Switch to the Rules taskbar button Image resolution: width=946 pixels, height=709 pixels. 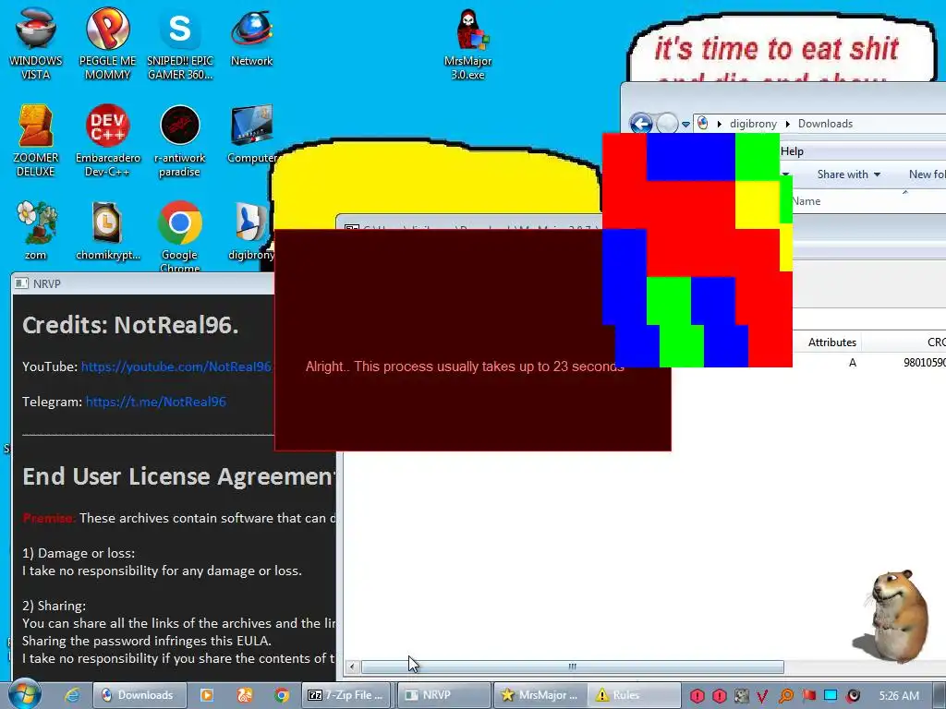coord(634,695)
